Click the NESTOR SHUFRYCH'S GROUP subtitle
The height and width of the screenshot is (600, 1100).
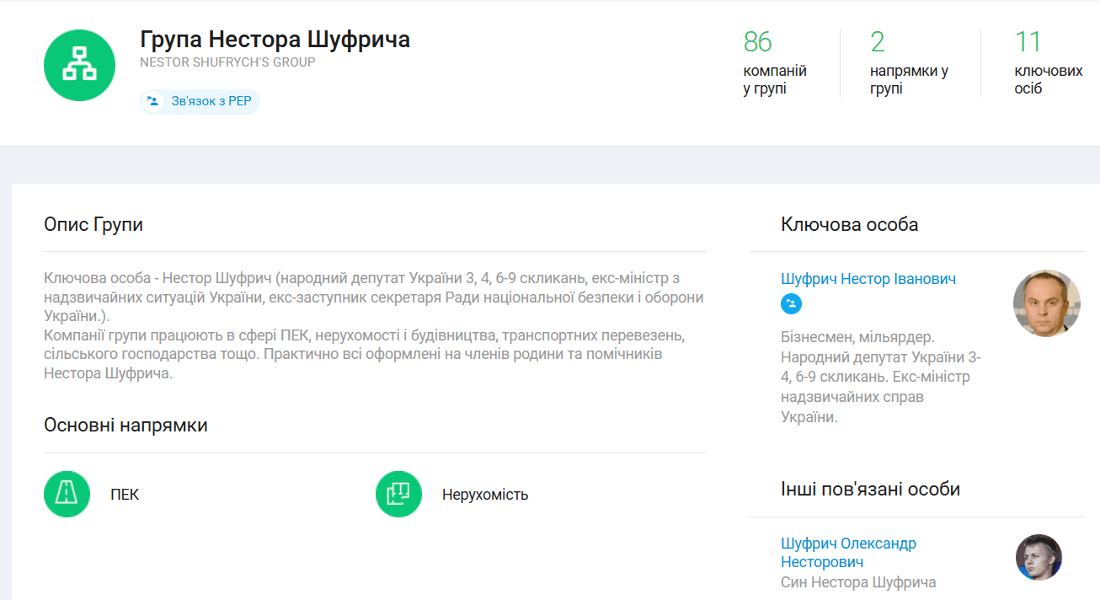[x=227, y=62]
